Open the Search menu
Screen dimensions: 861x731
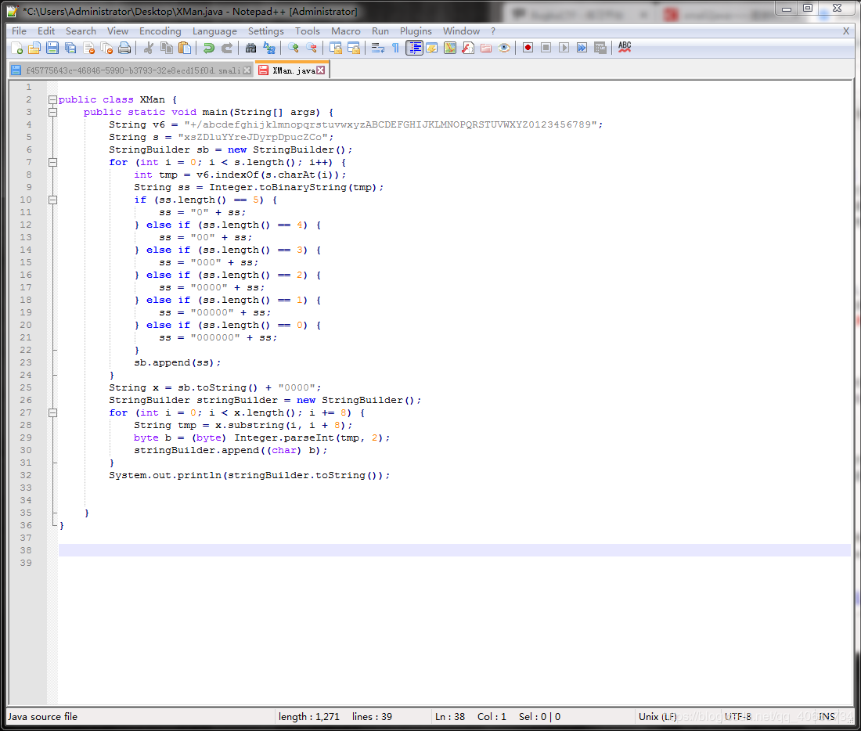pyautogui.click(x=81, y=31)
